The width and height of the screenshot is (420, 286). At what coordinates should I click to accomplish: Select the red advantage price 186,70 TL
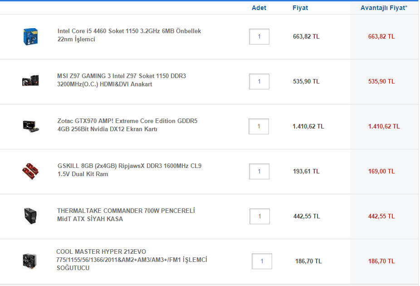[x=381, y=261]
